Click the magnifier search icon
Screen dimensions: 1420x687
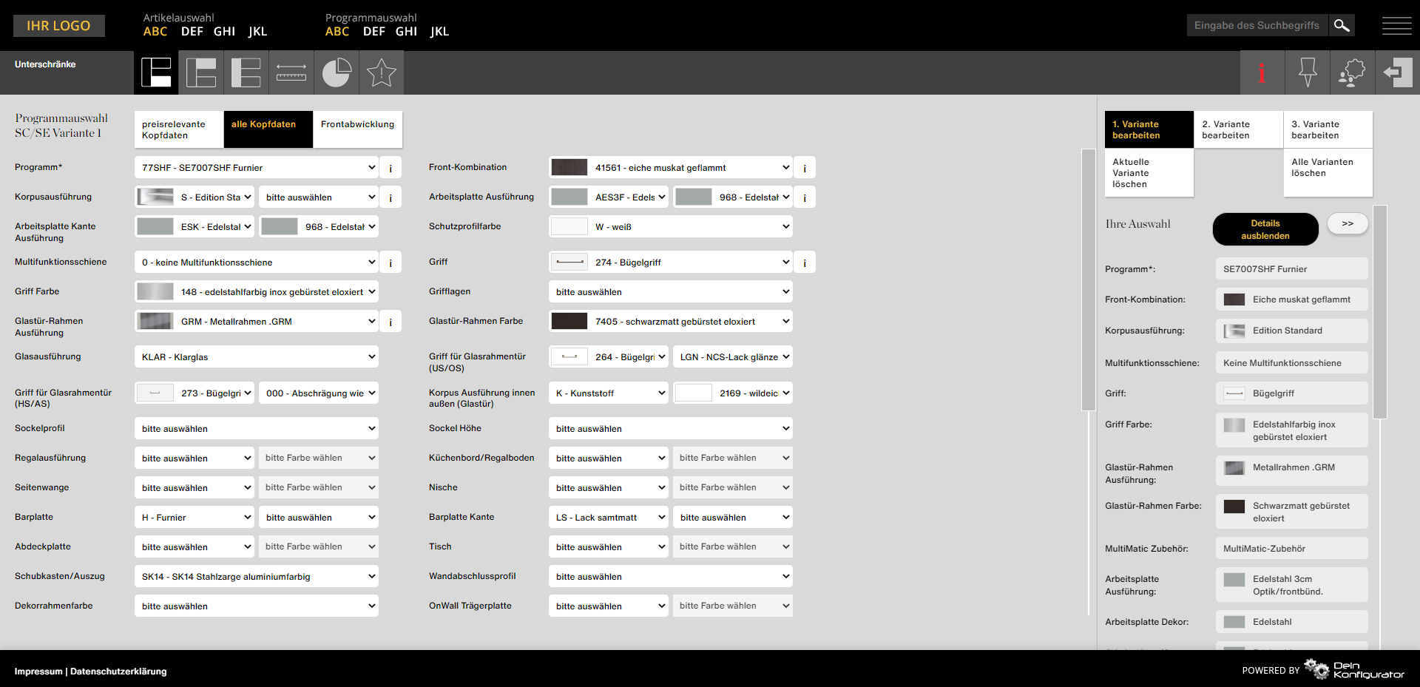tap(1342, 25)
